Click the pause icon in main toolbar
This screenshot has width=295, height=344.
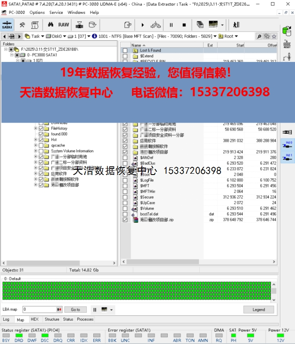click(x=171, y=25)
